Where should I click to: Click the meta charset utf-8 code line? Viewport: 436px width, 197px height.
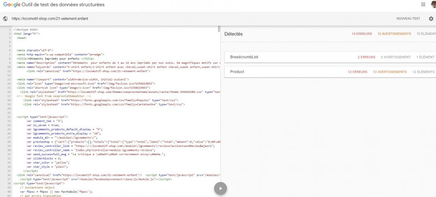point(35,50)
